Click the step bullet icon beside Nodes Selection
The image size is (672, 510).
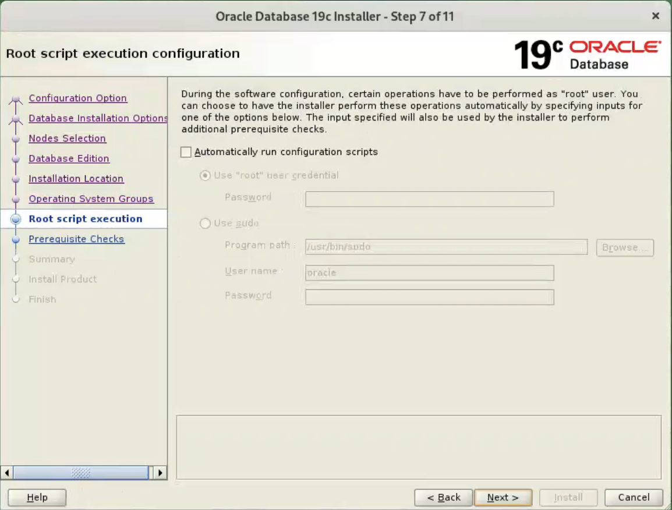point(16,139)
